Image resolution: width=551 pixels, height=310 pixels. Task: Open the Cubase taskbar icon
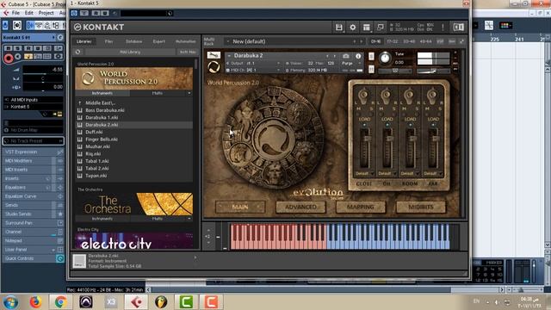[x=136, y=302]
